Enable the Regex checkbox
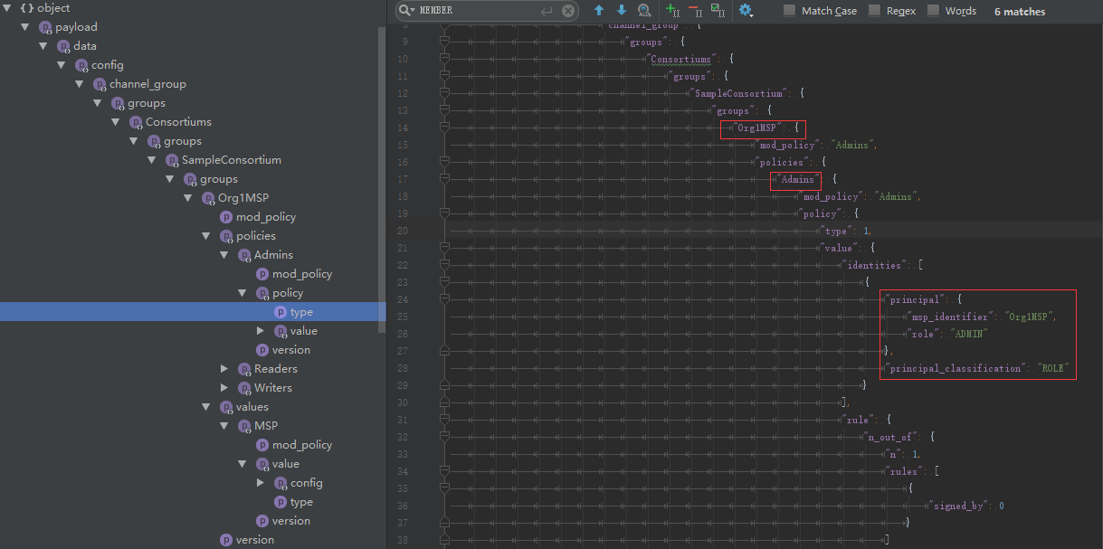1103x549 pixels. click(874, 11)
